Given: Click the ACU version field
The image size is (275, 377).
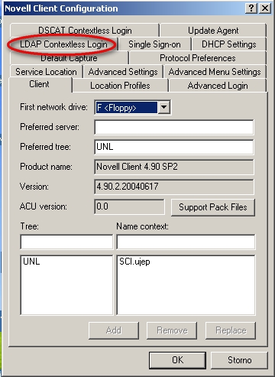Looking at the screenshot, I should coord(129,206).
